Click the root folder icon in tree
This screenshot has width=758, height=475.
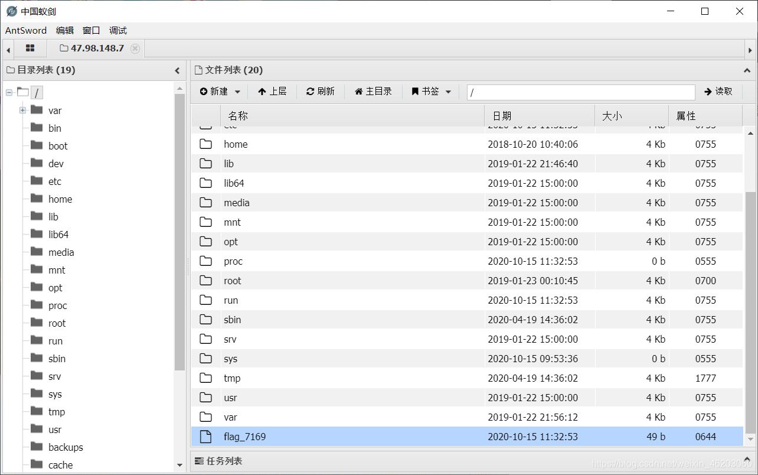click(x=37, y=323)
